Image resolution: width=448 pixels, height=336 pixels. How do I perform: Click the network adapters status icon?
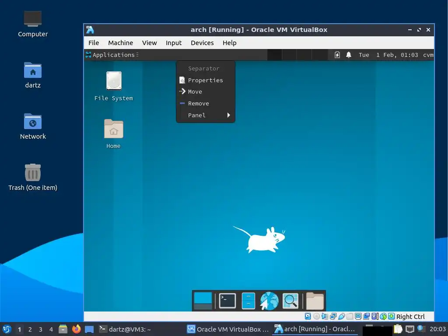coord(333,316)
